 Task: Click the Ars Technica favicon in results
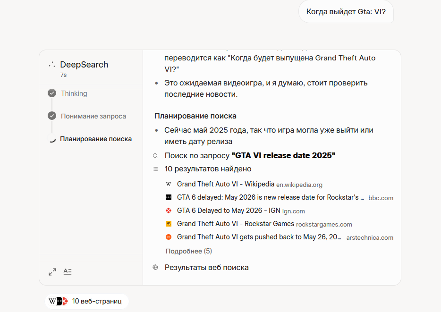click(169, 237)
